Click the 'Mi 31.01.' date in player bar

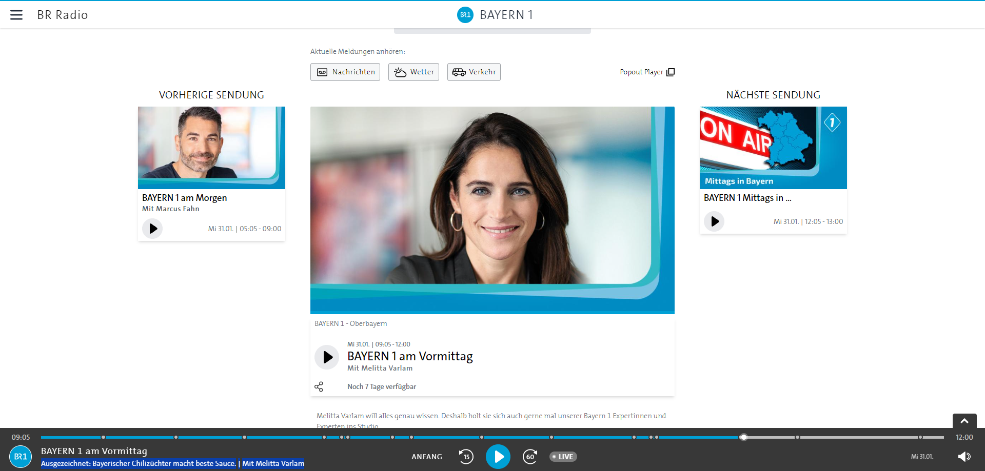922,457
